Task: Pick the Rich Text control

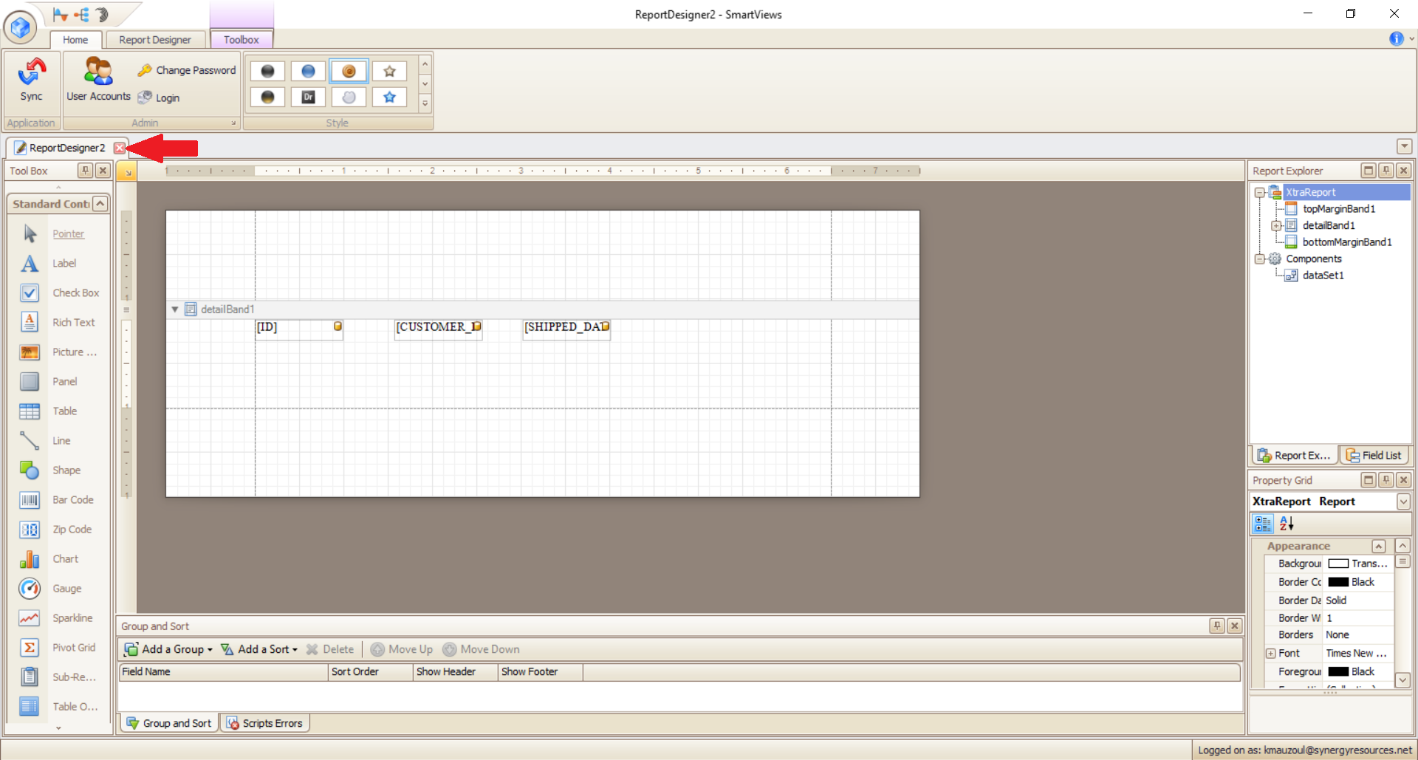Action: 59,323
